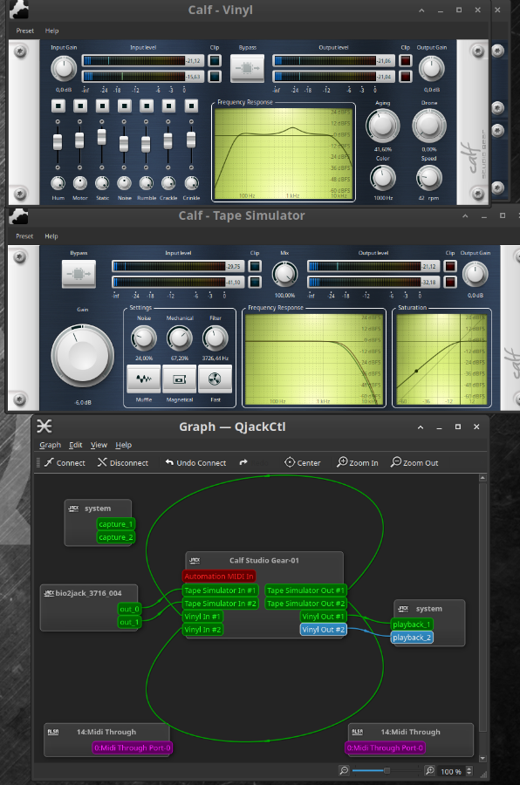Click the Disconnect toolbar button

tap(123, 462)
